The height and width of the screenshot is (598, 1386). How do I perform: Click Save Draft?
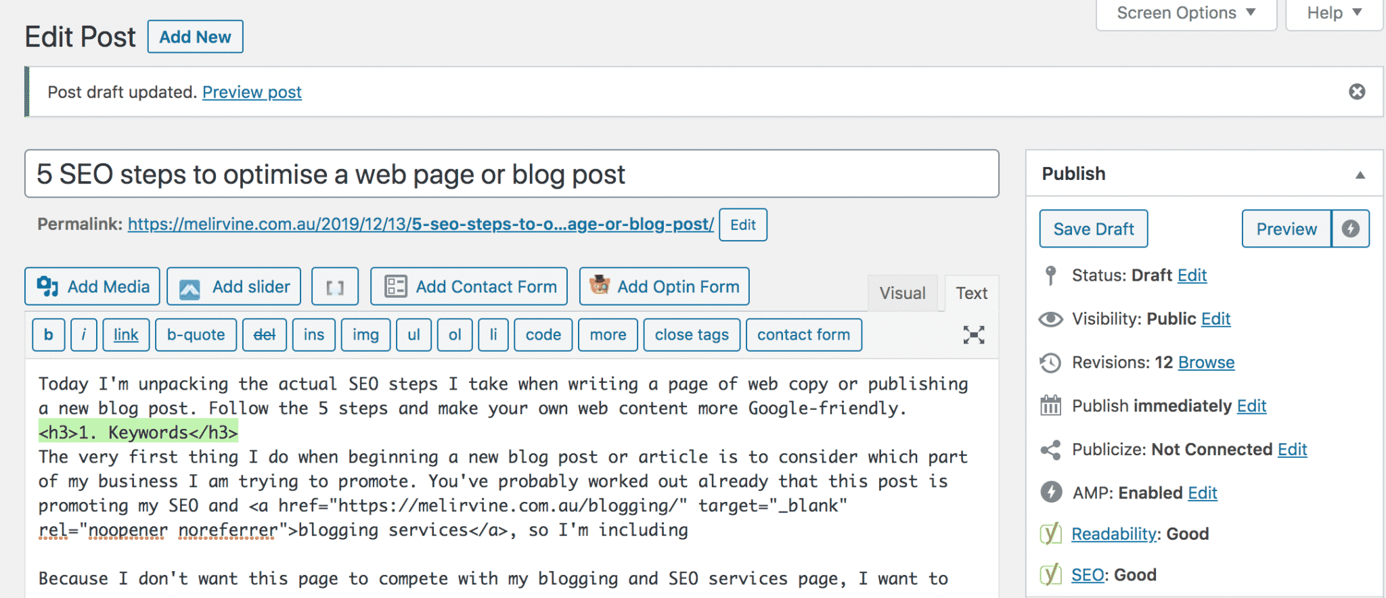click(1094, 229)
